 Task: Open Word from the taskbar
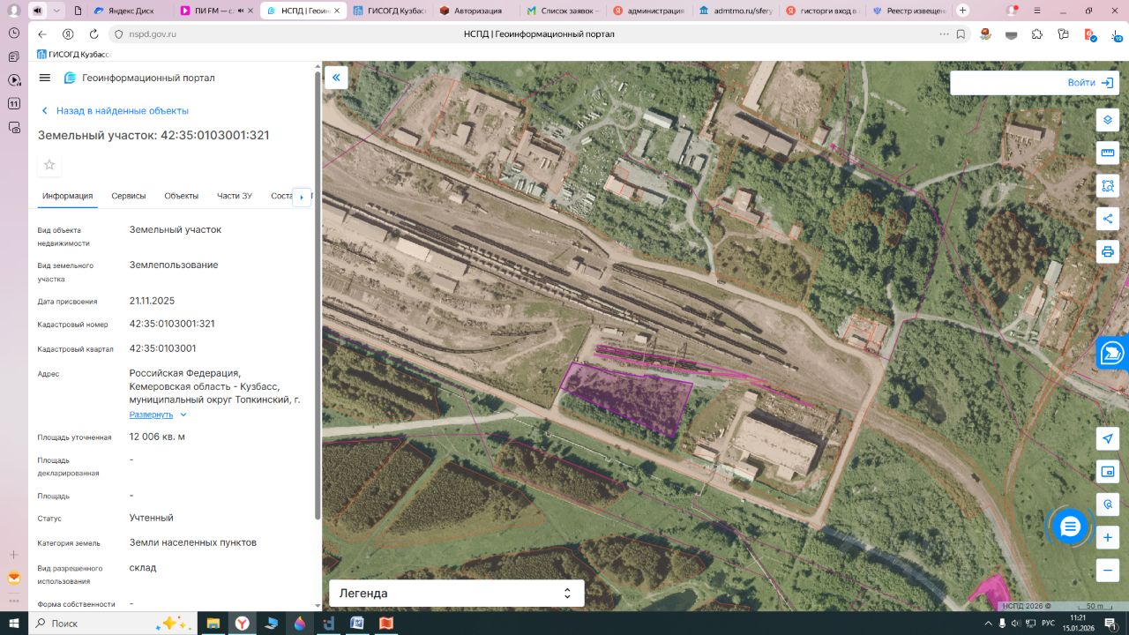click(357, 624)
